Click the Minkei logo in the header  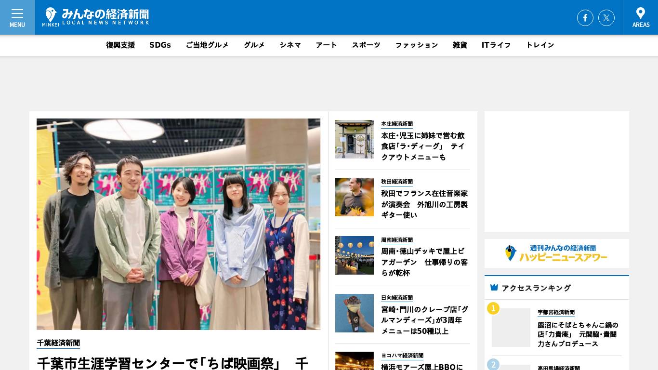click(95, 17)
